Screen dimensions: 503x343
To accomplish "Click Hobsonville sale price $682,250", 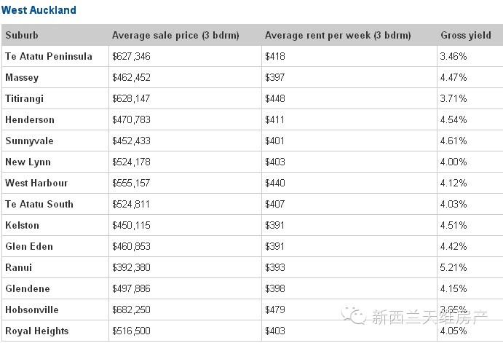I will coord(131,310).
